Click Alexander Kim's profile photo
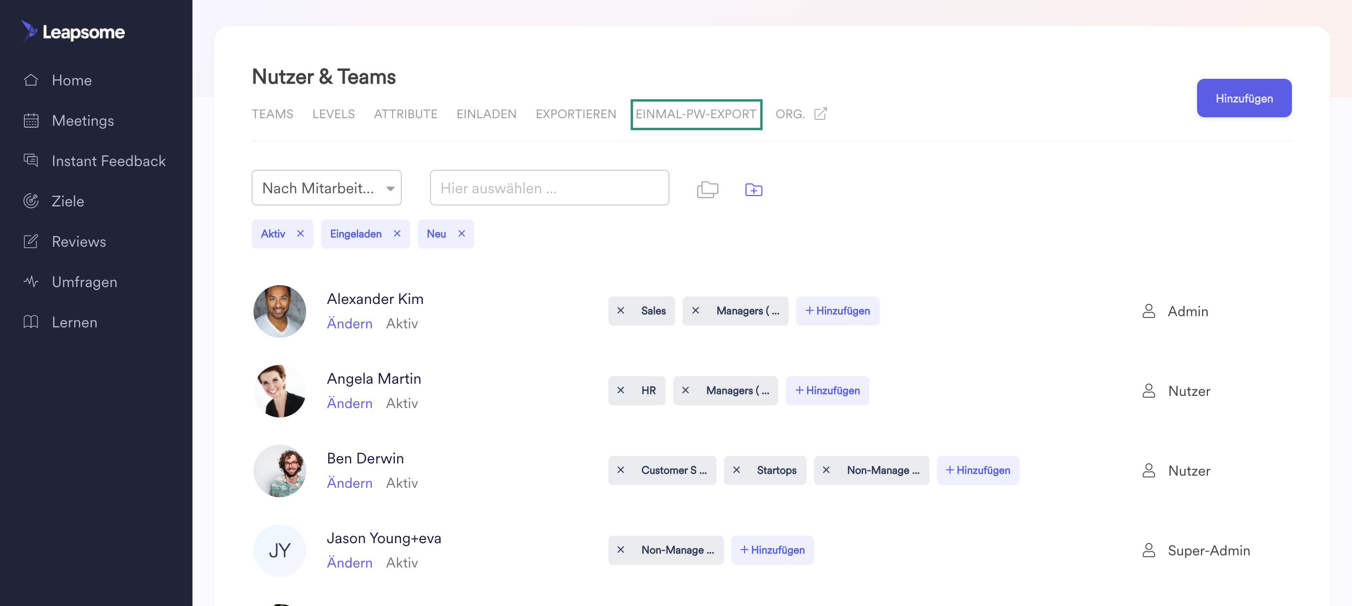 tap(280, 311)
